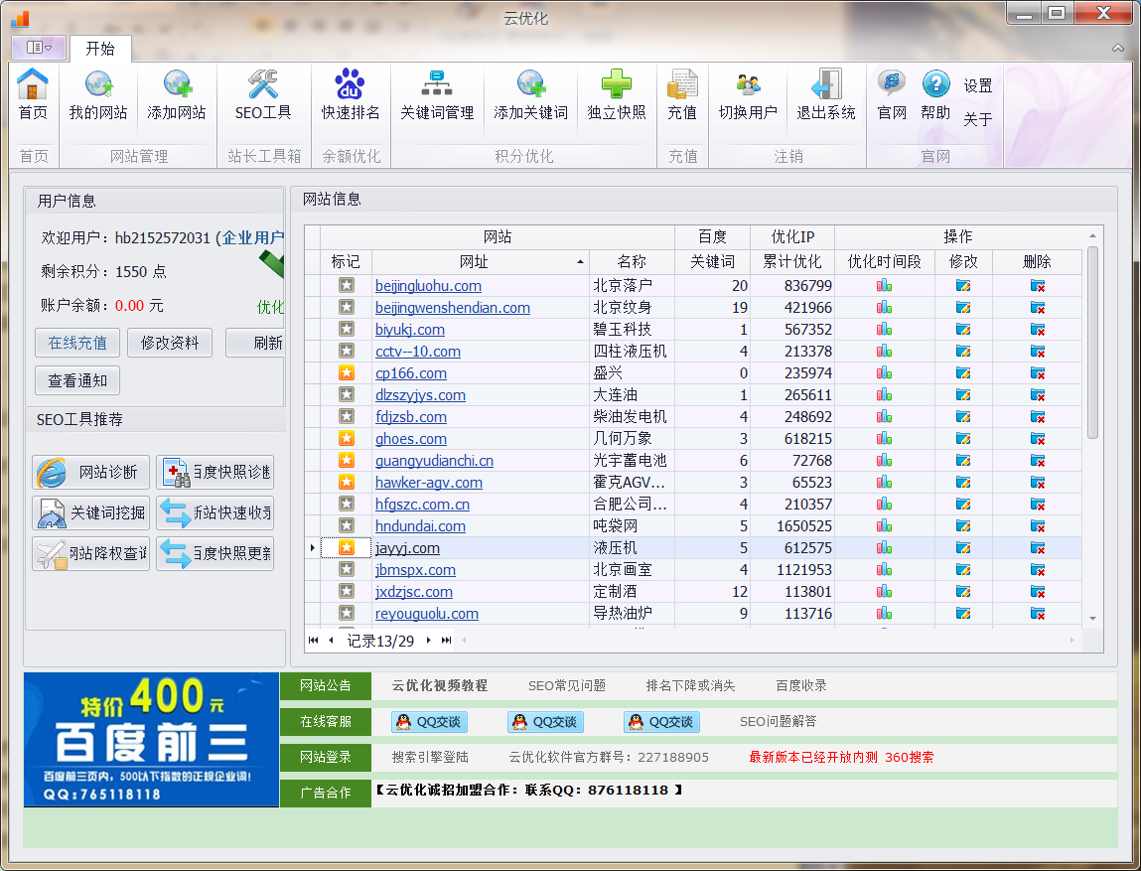
Task: Open the application menu dropdown button
Action: [40, 47]
